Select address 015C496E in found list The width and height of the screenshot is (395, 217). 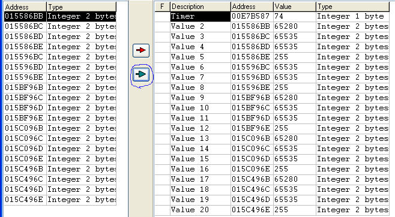pyautogui.click(x=60, y=200)
